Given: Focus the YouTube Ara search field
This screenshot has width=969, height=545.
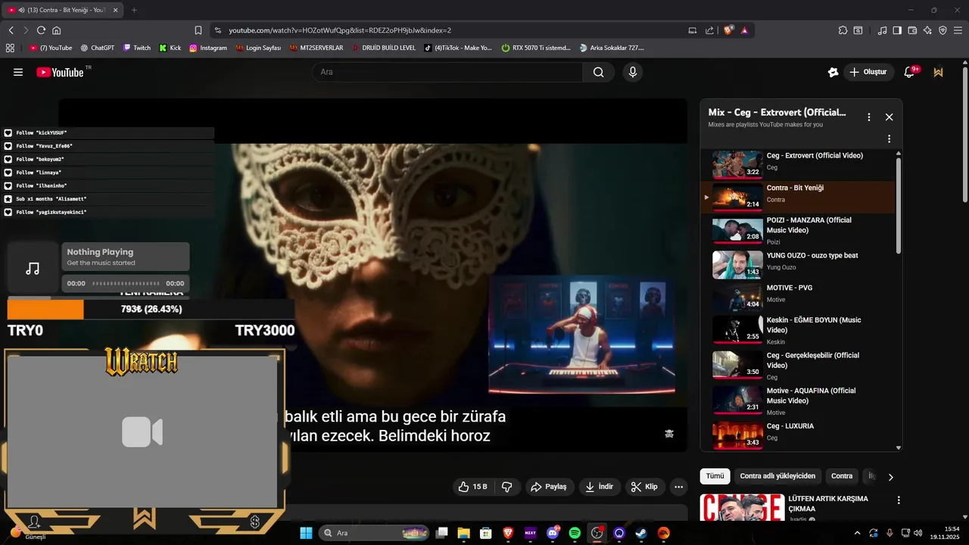Looking at the screenshot, I should pos(447,72).
